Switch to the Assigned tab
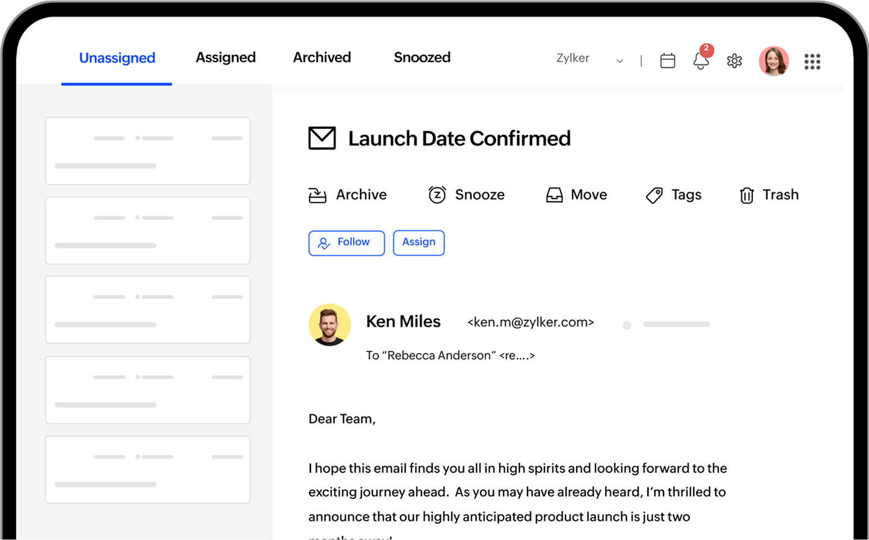The image size is (869, 540). (226, 58)
